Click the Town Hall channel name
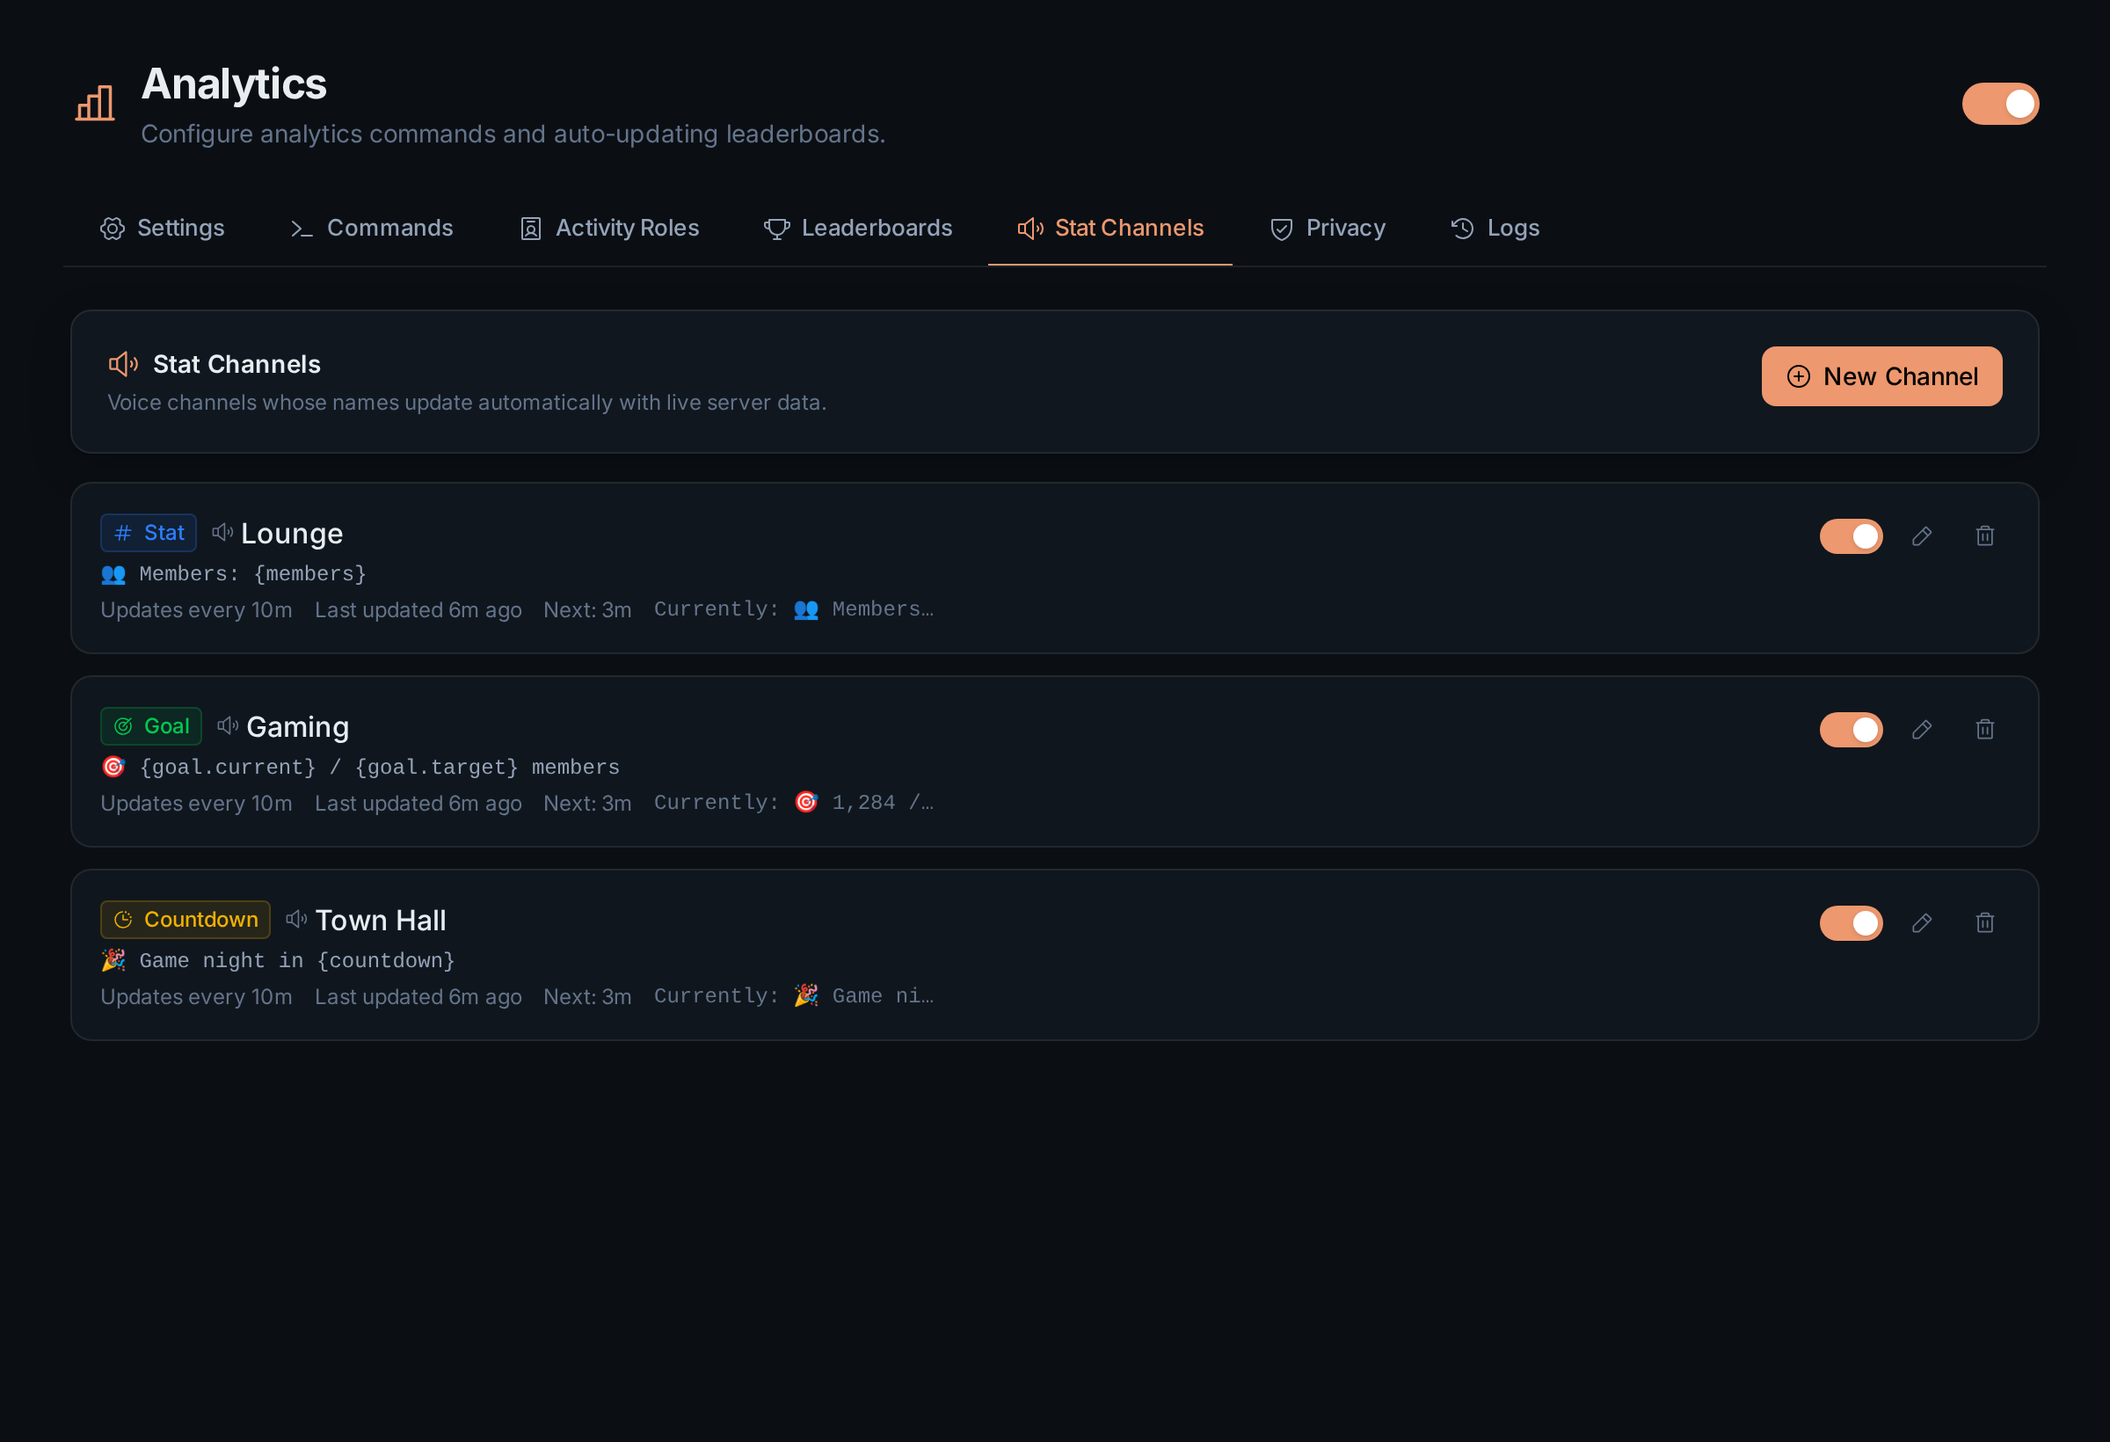Image resolution: width=2110 pixels, height=1442 pixels. tap(381, 921)
